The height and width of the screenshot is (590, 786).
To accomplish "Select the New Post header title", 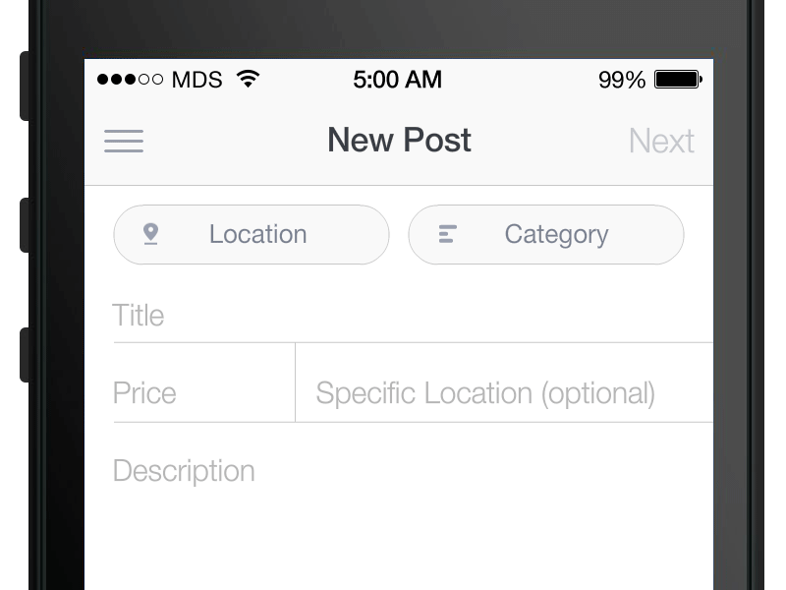I will (x=398, y=140).
